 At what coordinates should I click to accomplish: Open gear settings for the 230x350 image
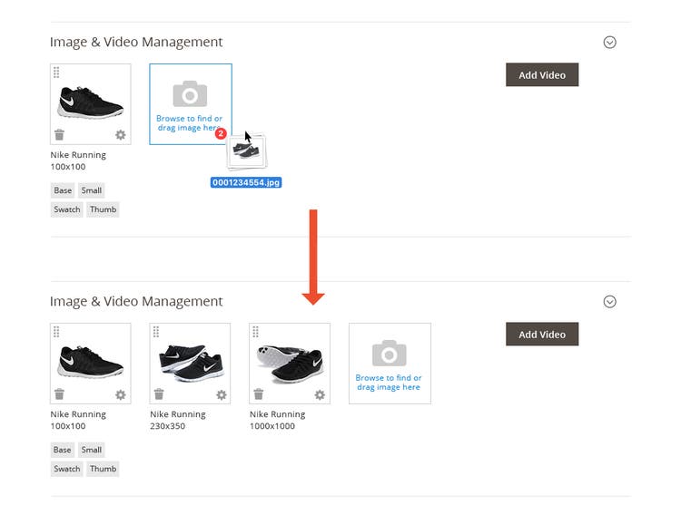pyautogui.click(x=221, y=394)
